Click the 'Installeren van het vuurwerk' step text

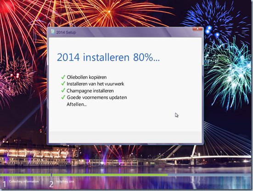[x=96, y=84]
